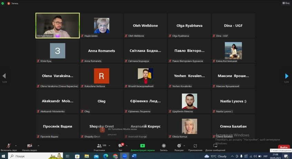Unmute microphone via Включить звук icon

point(9,146)
